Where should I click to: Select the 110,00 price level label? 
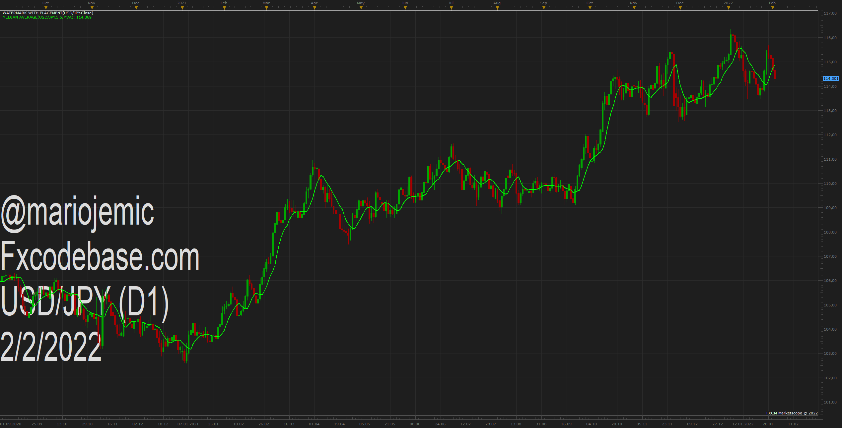click(x=830, y=184)
